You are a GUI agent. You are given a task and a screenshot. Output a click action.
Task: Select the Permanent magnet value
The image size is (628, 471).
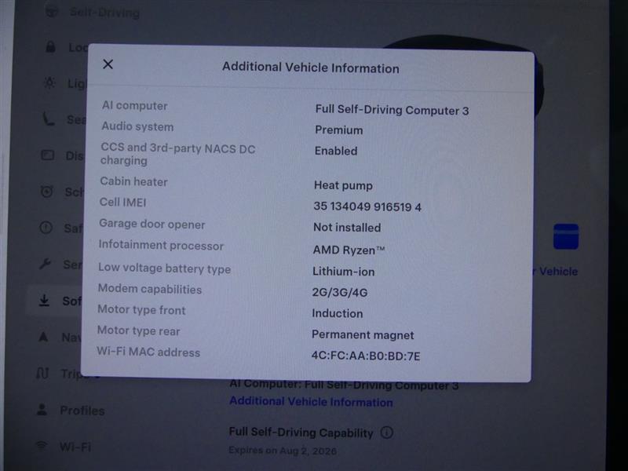tap(363, 334)
